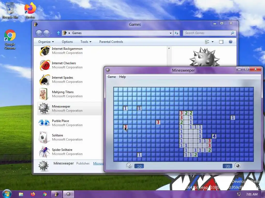Image resolution: width=265 pixels, height=198 pixels.
Task: Click the Spider Solitaire game title text
Action: (x=62, y=150)
